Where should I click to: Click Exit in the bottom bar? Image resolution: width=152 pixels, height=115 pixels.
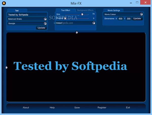[128, 107]
